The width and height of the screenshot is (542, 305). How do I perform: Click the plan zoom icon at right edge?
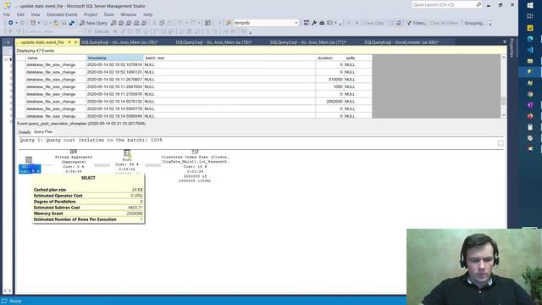pyautogui.click(x=501, y=143)
